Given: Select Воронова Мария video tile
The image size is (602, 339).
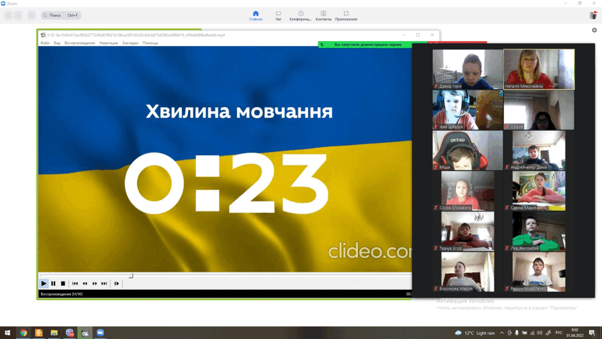Looking at the screenshot, I should 468,272.
